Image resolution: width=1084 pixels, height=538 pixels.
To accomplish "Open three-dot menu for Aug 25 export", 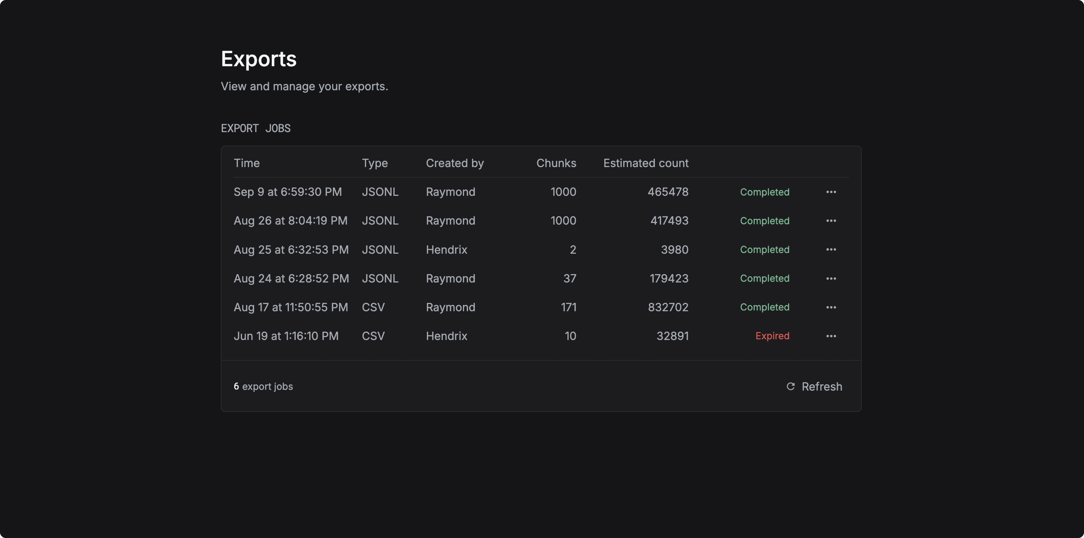I will [831, 249].
